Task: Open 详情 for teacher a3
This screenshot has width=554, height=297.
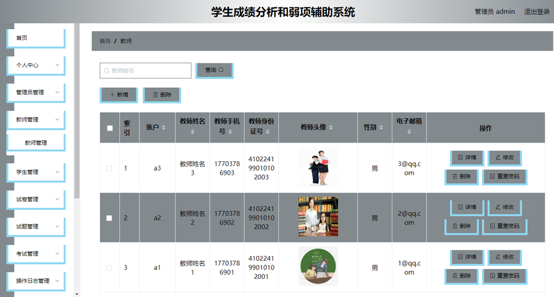Action: [467, 158]
